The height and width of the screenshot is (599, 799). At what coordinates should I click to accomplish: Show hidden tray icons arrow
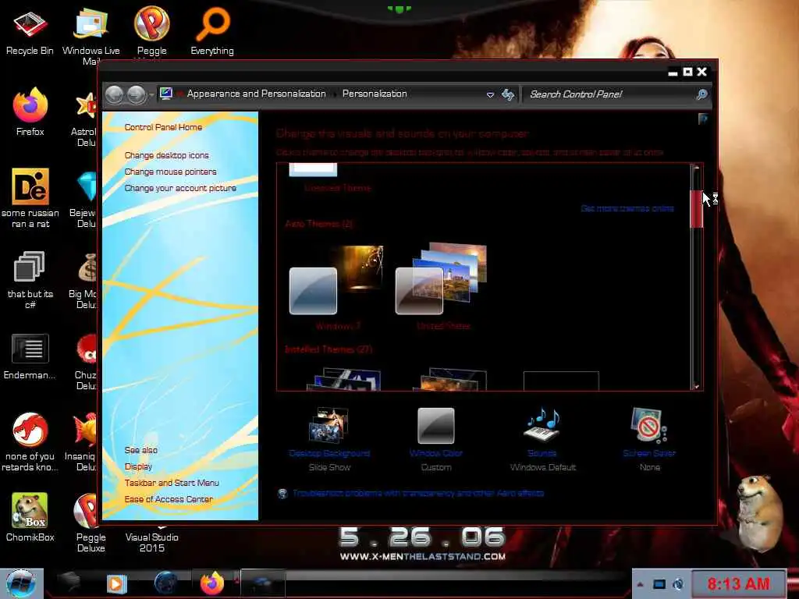(x=640, y=584)
